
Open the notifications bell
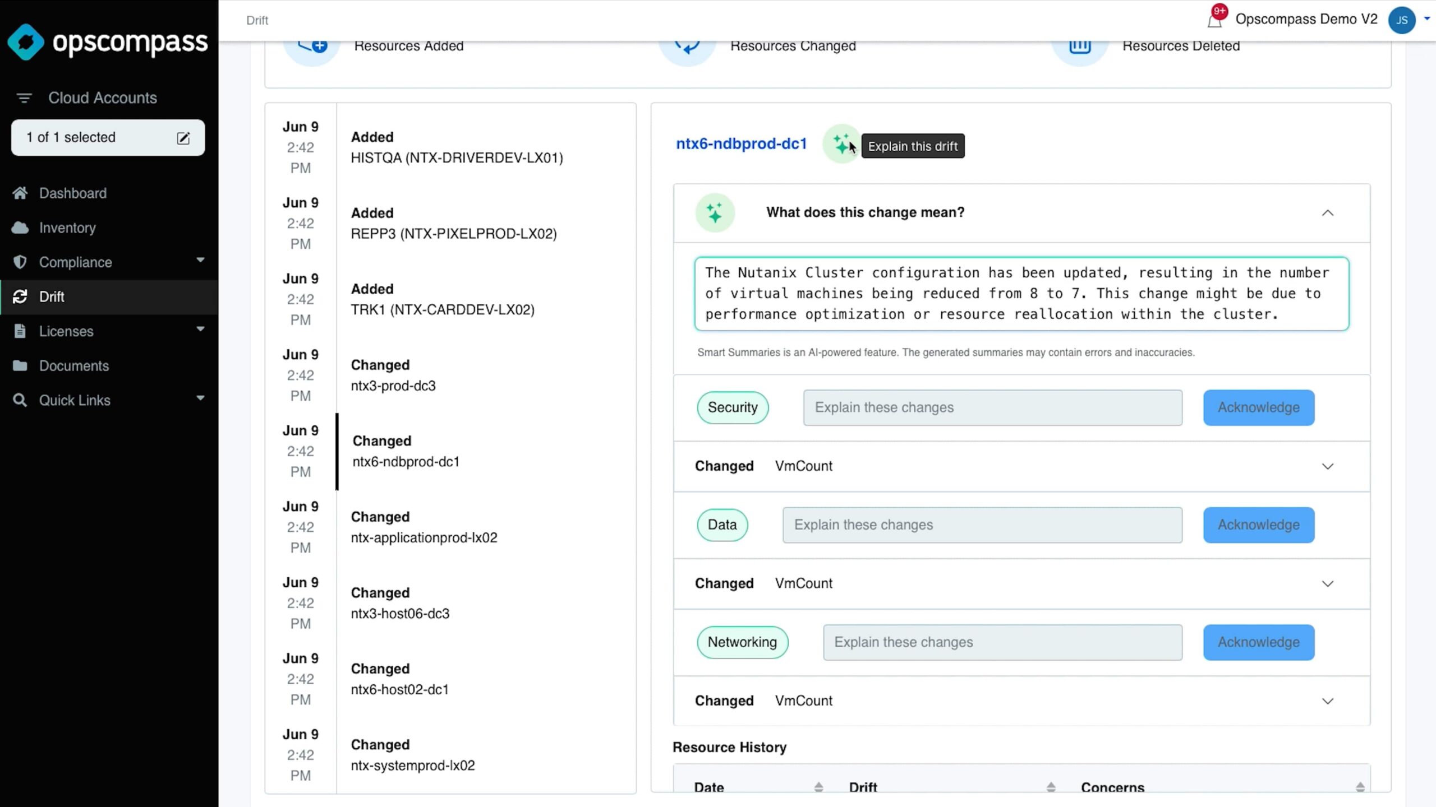1215,19
